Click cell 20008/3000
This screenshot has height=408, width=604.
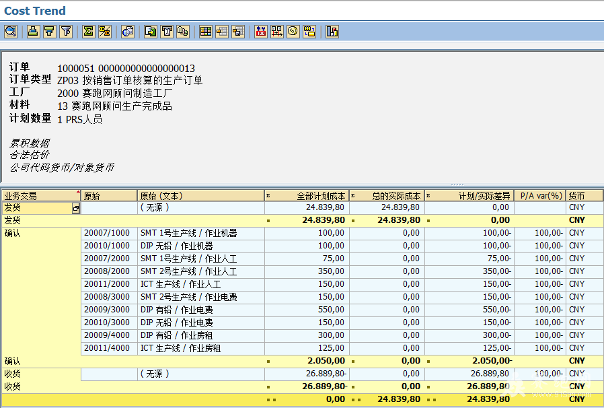pyautogui.click(x=109, y=296)
